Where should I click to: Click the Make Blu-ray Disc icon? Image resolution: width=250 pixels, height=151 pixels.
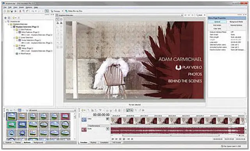(x=66, y=11)
